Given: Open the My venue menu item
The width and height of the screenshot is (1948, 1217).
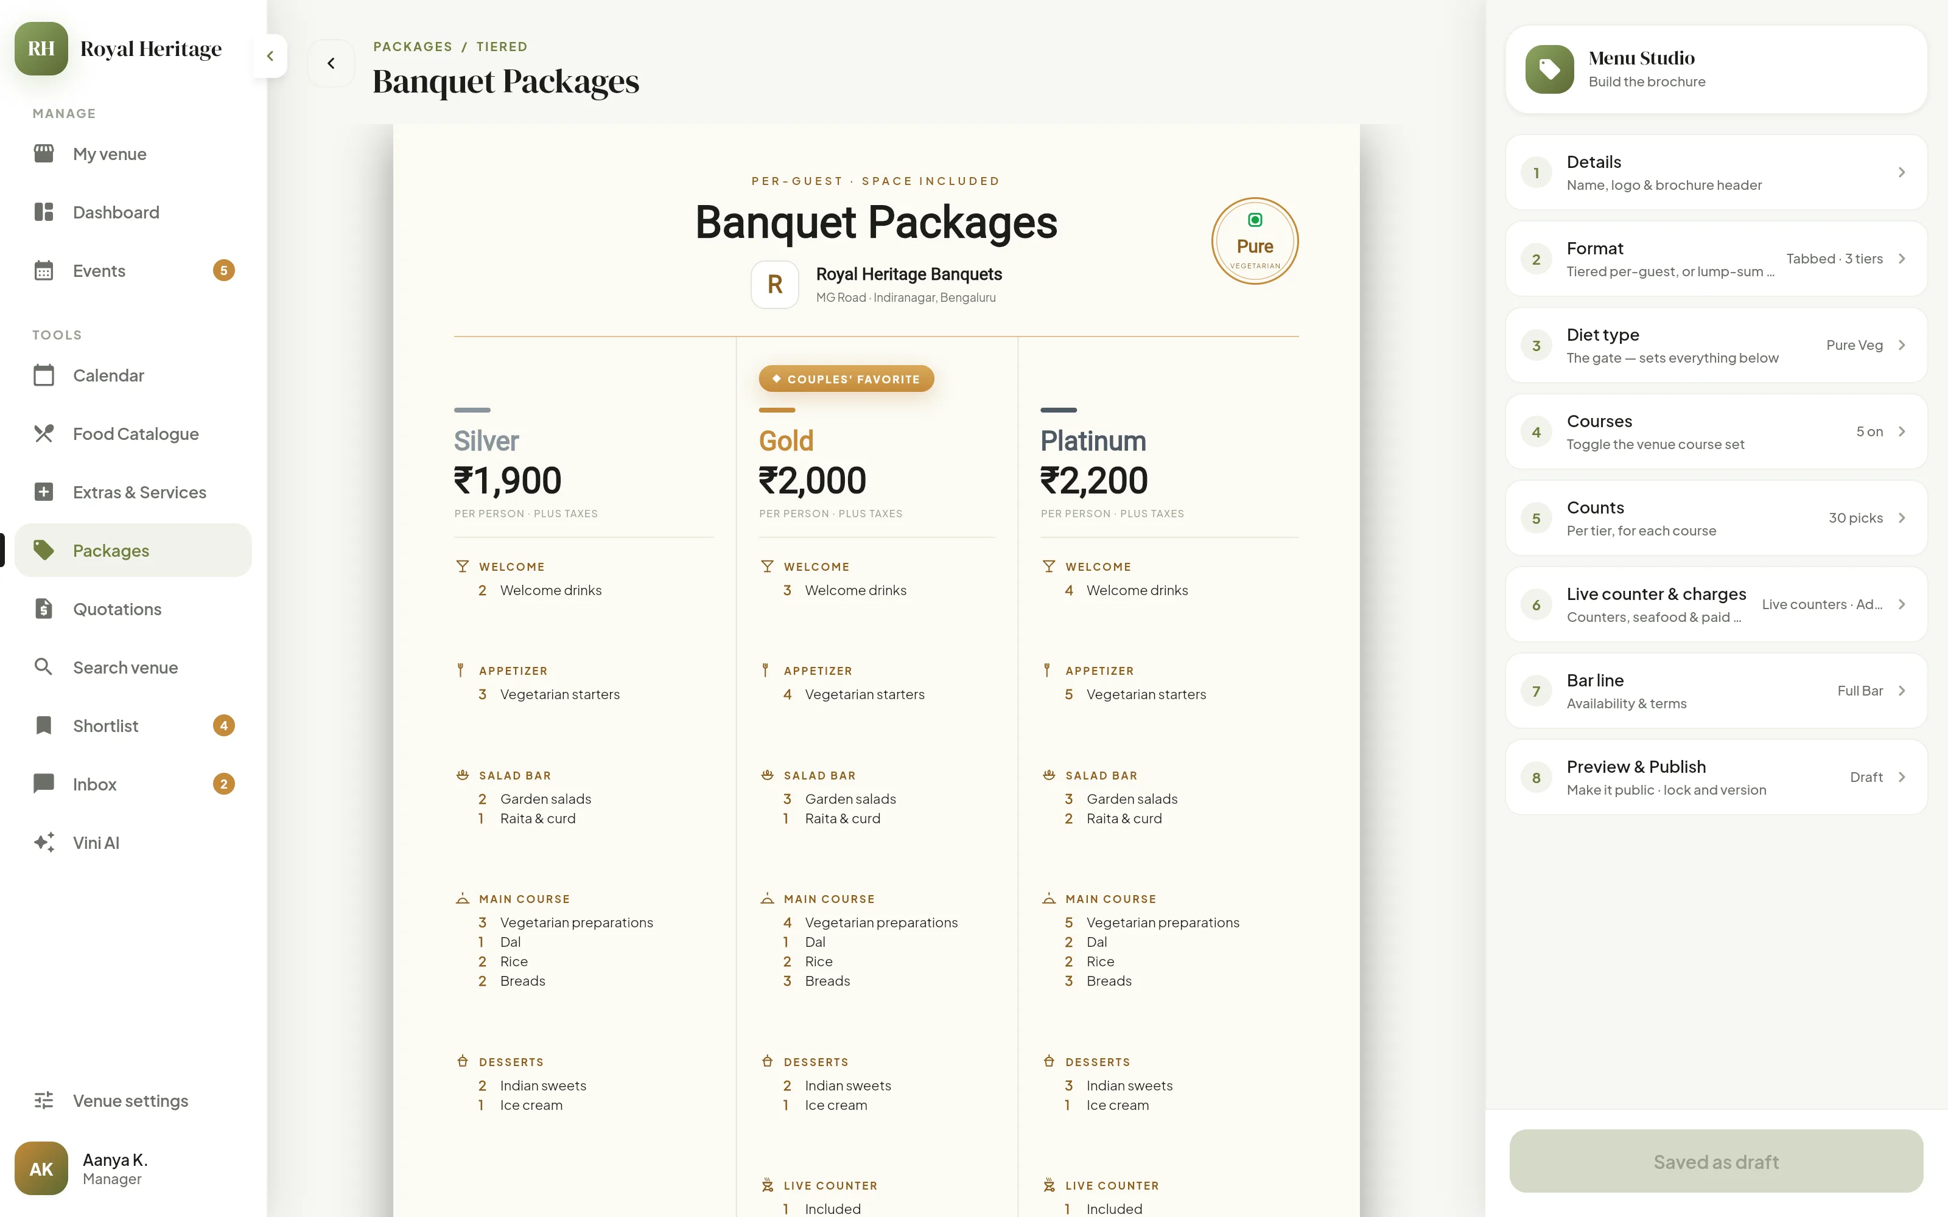Looking at the screenshot, I should [x=133, y=154].
